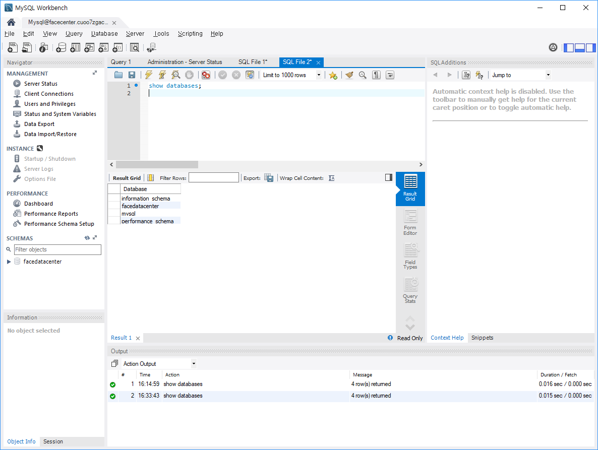
Task: Toggle automatic context help
Action: click(x=480, y=75)
